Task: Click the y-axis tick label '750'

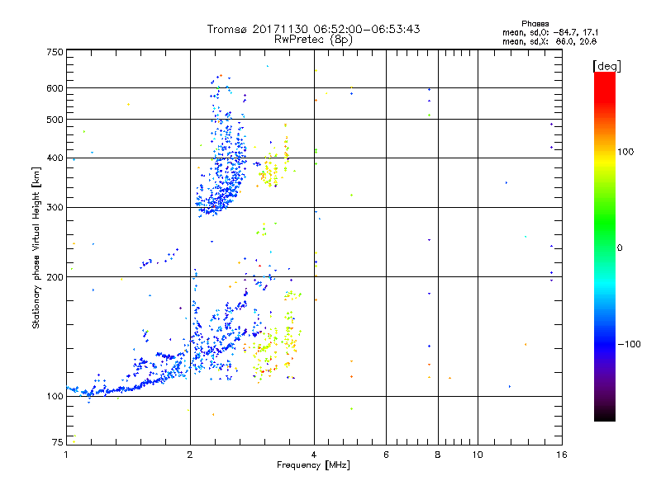Action: [55, 52]
